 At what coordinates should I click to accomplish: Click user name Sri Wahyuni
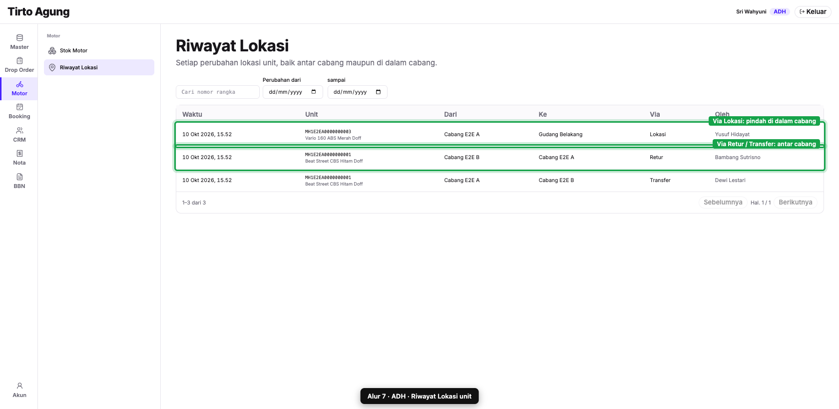tap(751, 11)
